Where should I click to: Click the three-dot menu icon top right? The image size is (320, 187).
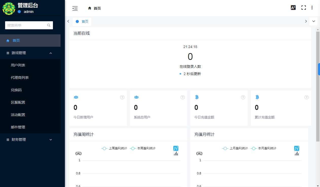click(x=312, y=8)
